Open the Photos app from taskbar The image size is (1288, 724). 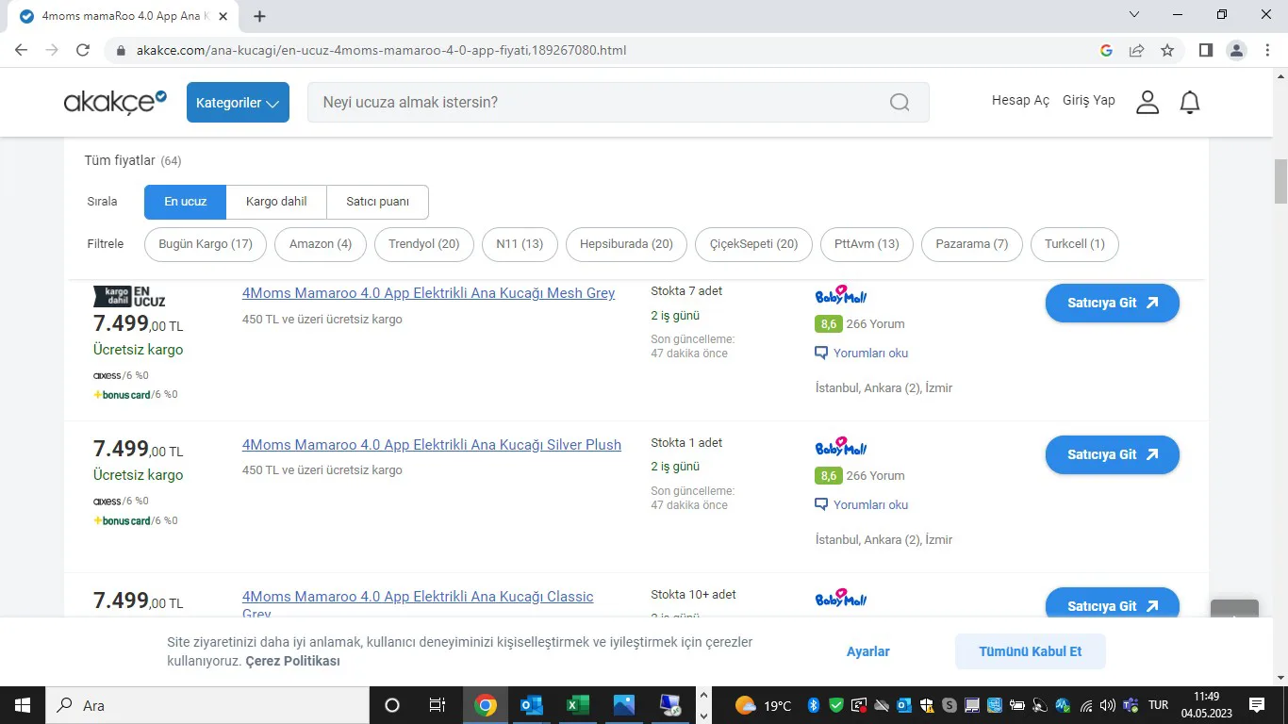[x=624, y=705]
